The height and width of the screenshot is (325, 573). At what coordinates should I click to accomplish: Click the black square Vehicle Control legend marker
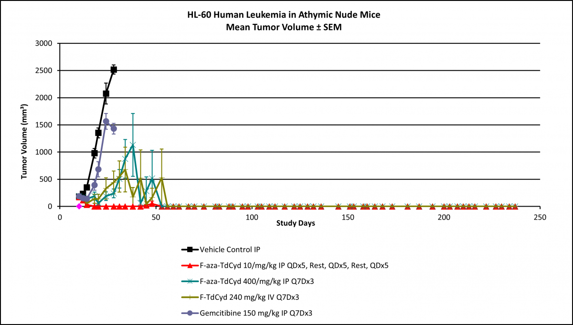190,249
